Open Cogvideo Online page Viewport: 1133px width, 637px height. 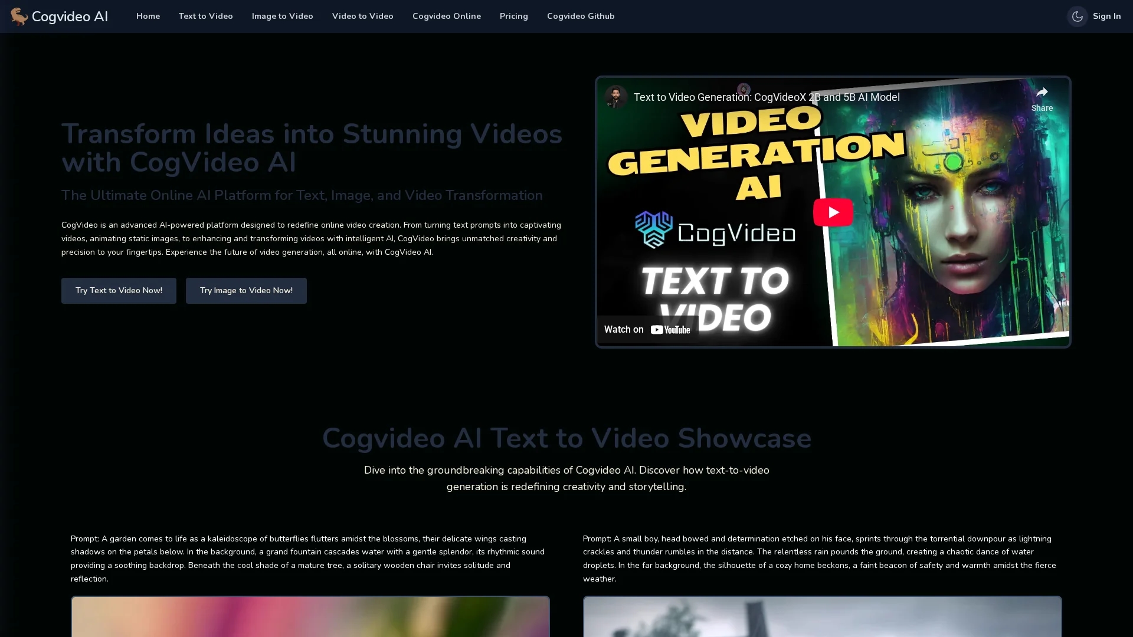coord(447,17)
